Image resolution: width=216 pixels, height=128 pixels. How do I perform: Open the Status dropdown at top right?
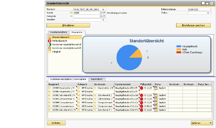click(x=208, y=13)
